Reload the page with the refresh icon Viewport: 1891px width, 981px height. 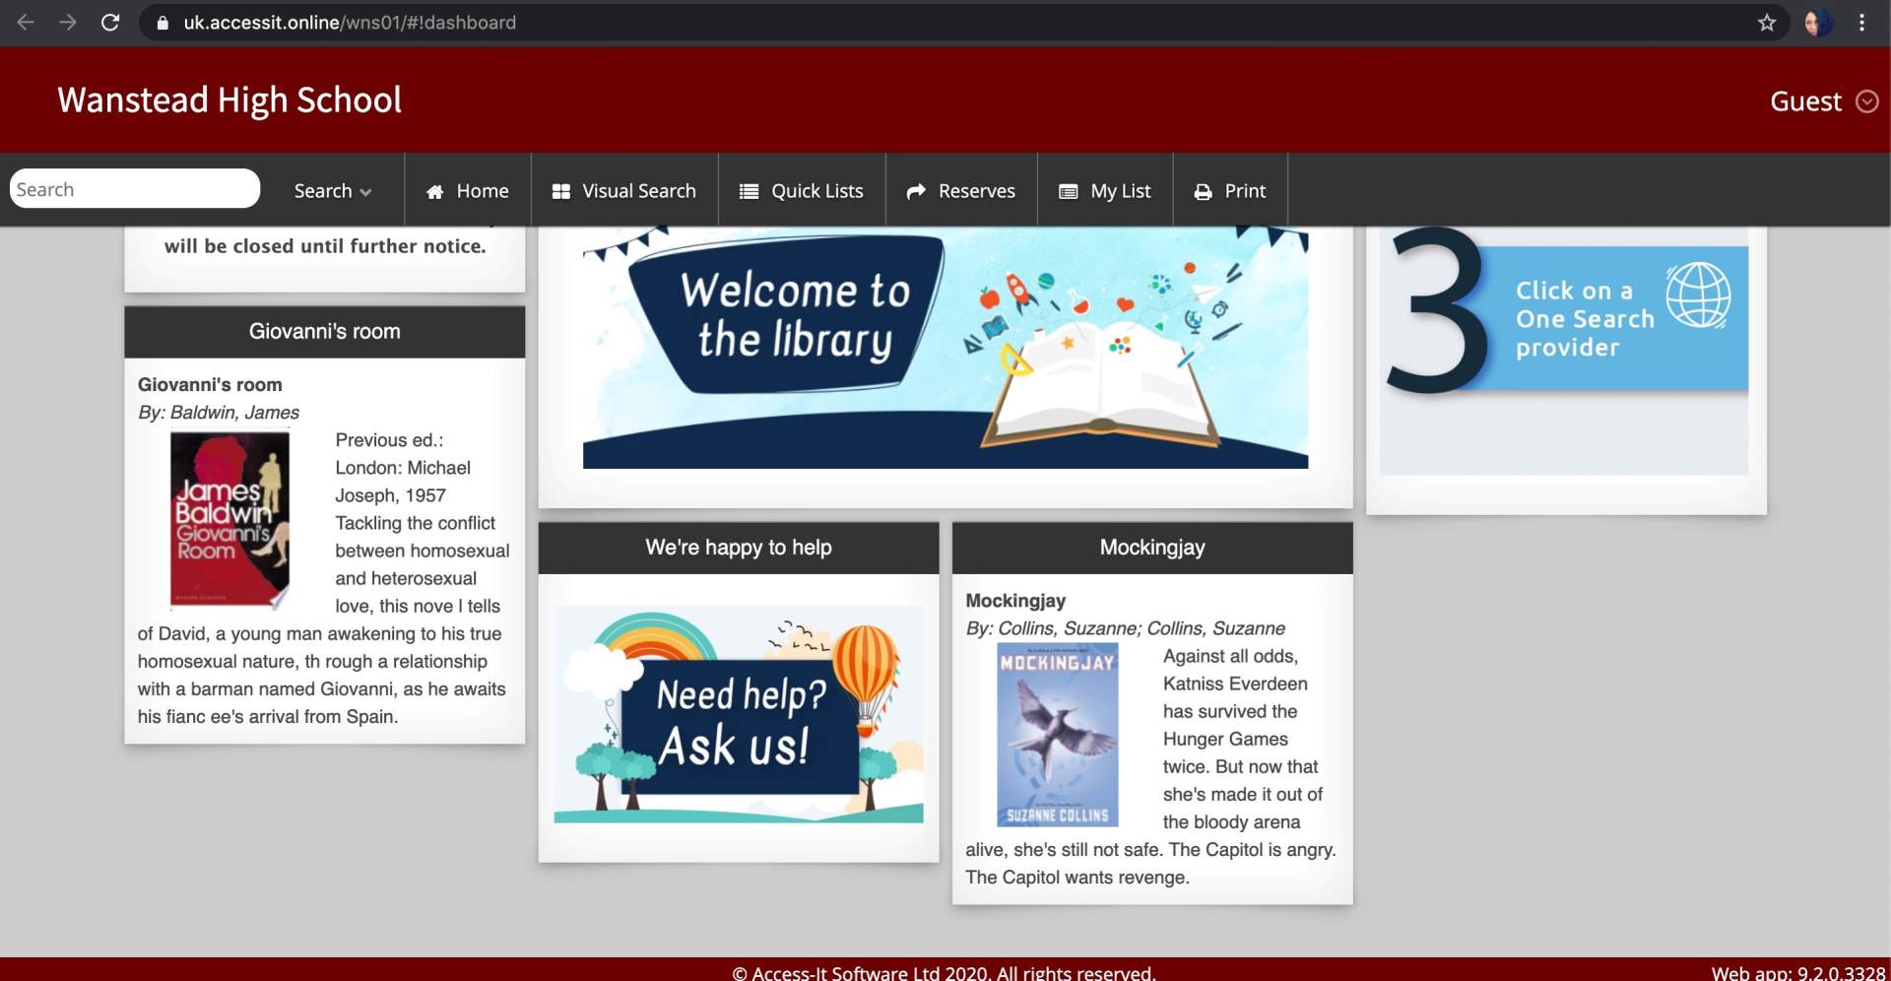[110, 22]
